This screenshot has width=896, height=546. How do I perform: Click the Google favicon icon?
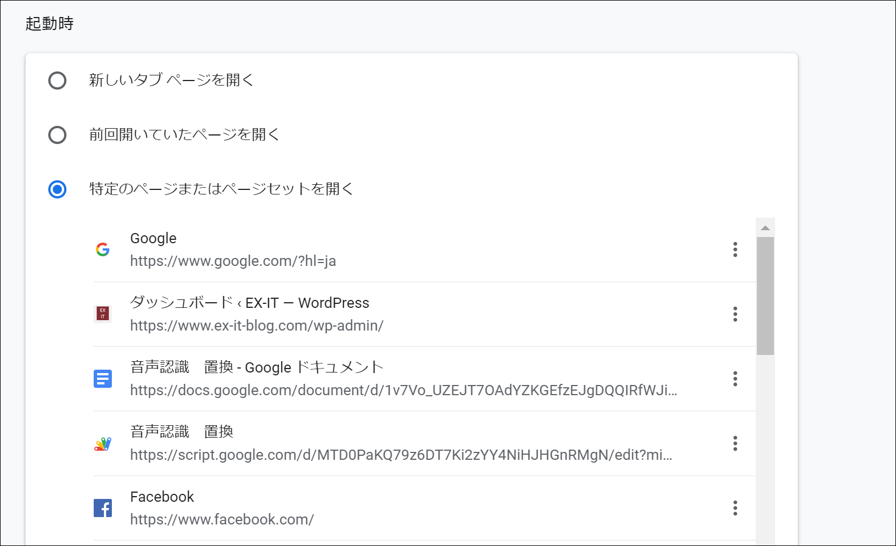point(103,249)
